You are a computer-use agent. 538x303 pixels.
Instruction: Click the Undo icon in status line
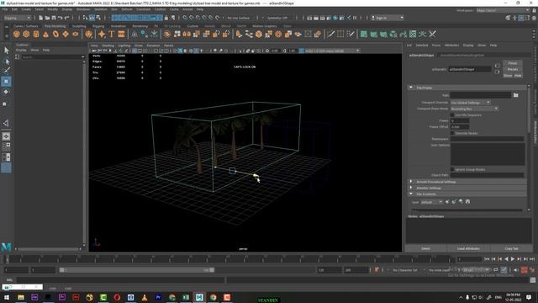(60, 18)
